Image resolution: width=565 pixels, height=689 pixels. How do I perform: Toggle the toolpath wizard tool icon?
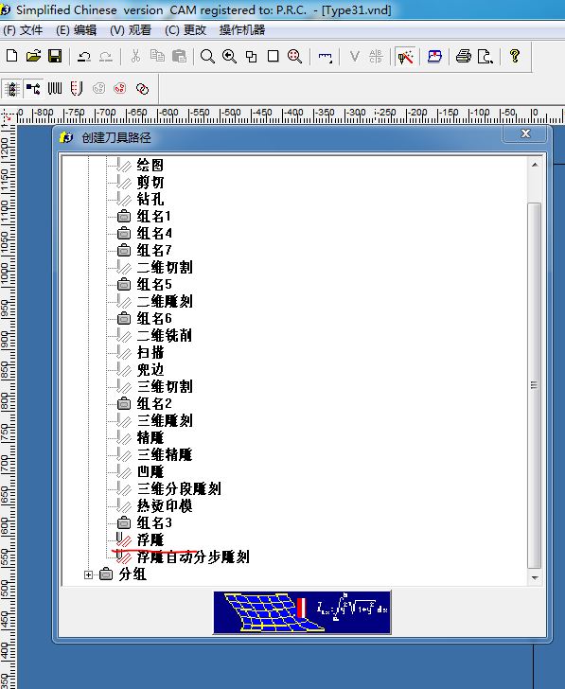(x=405, y=56)
